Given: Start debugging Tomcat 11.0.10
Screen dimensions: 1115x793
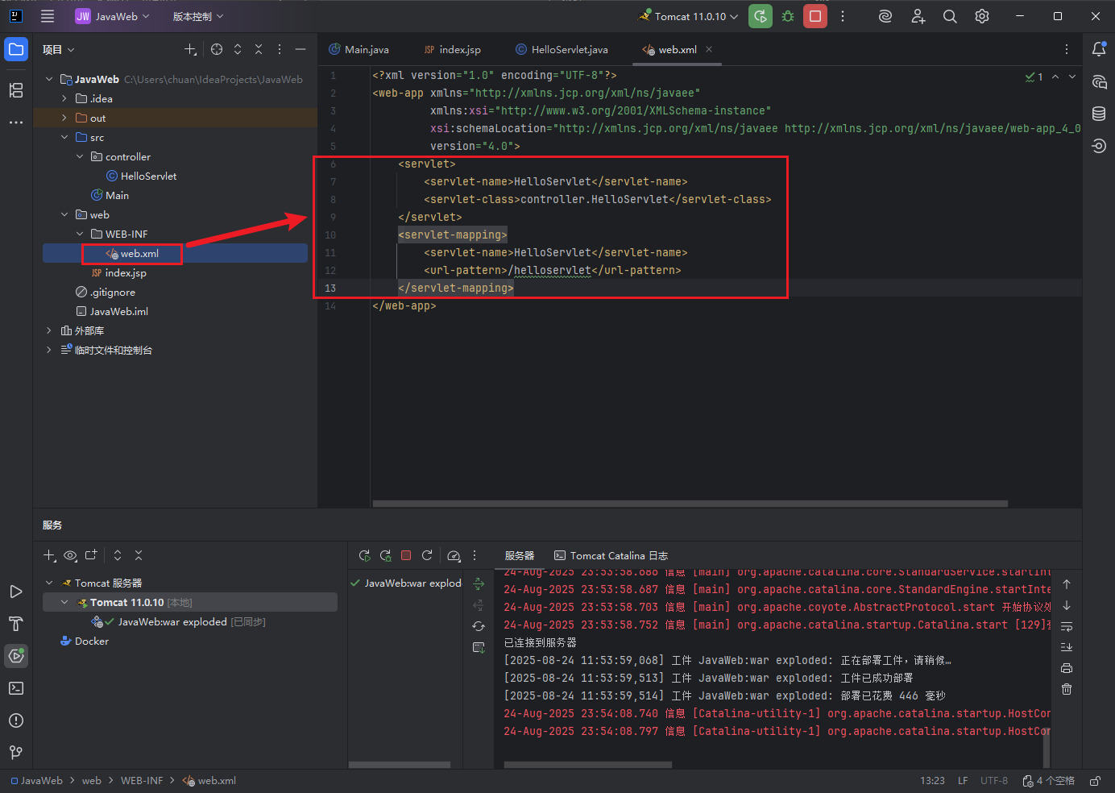Looking at the screenshot, I should [788, 16].
